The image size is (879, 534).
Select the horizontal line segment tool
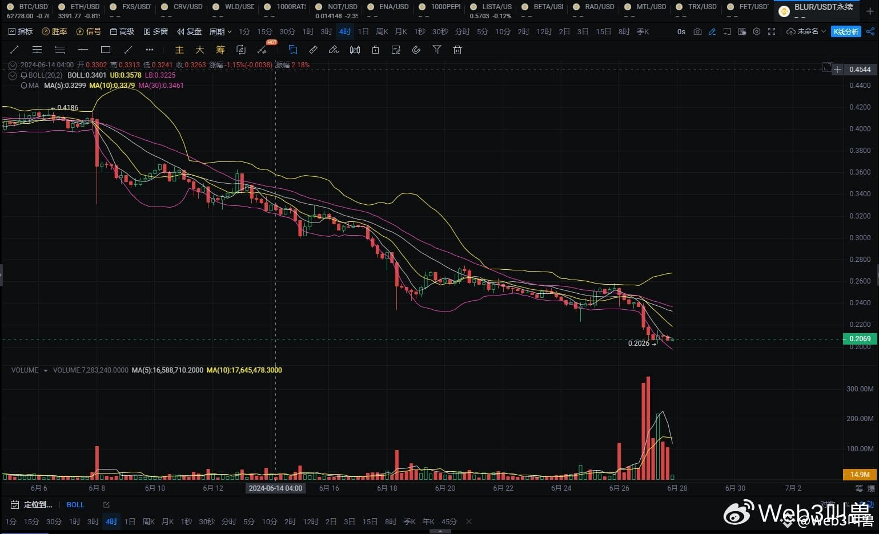[83, 50]
